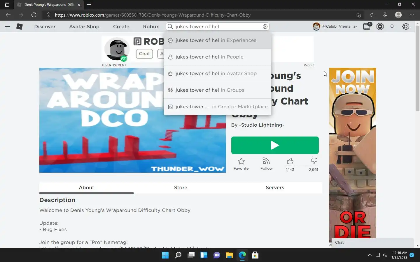Click Chat button in the banner ad

(144, 54)
